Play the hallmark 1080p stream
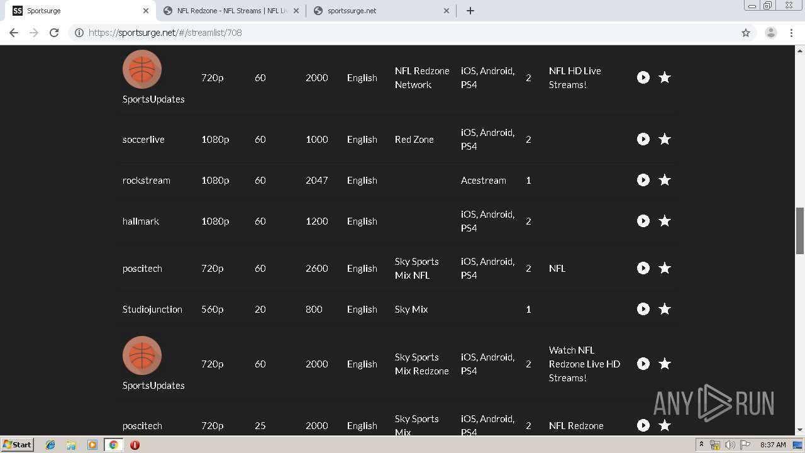This screenshot has width=805, height=453. coord(643,221)
